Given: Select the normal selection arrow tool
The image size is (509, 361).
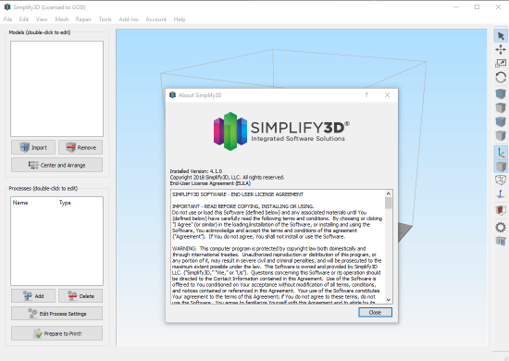Looking at the screenshot, I should point(501,36).
